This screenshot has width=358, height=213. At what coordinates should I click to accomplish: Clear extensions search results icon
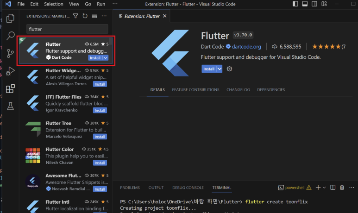click(x=94, y=16)
